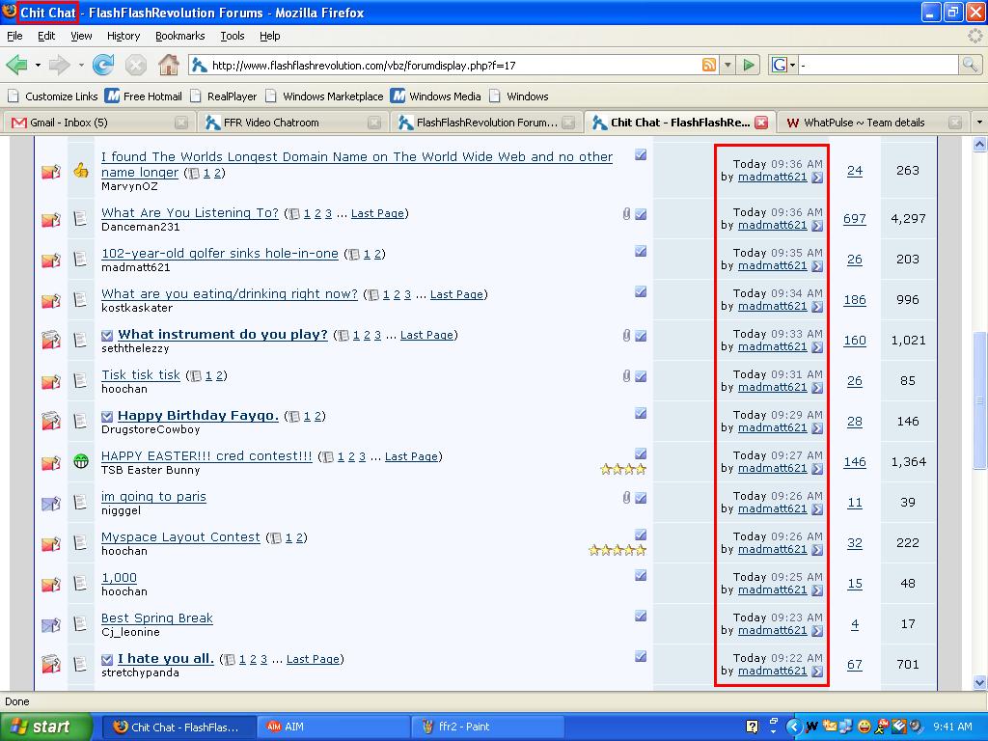Image resolution: width=988 pixels, height=741 pixels.
Task: Click the RSS feed icon in address bar
Action: [x=709, y=65]
